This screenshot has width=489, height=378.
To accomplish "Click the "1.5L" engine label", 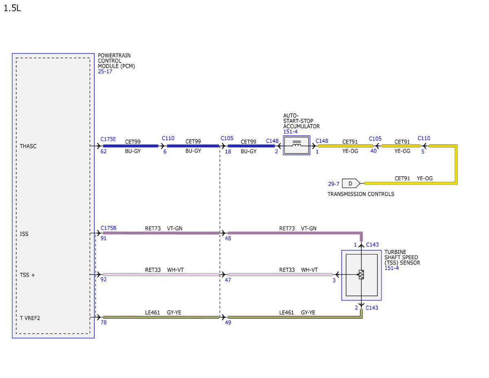I will (x=12, y=9).
